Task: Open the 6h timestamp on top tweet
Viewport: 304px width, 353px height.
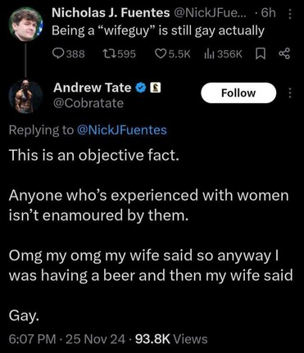Action: tap(268, 13)
